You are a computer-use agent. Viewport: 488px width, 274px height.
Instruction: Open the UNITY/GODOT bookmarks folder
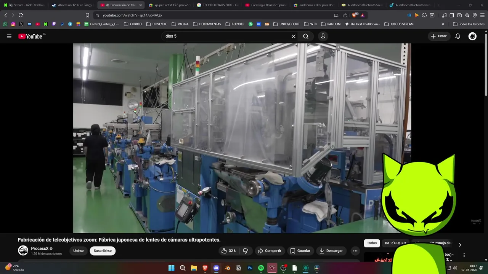286,24
